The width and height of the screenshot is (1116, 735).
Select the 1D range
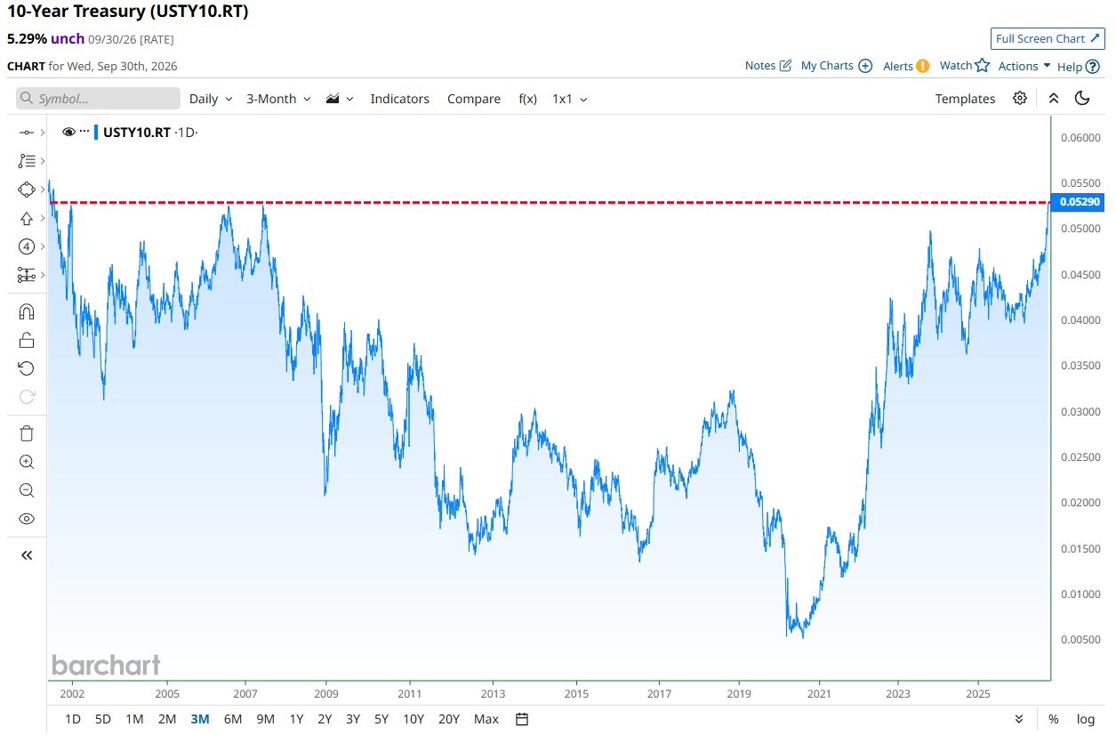coord(73,719)
